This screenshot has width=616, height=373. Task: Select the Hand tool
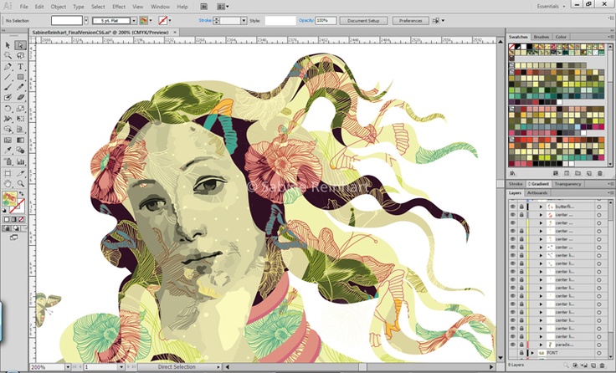pos(8,183)
